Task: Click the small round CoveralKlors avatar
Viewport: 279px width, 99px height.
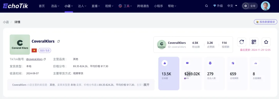Action: pyautogui.click(x=161, y=45)
